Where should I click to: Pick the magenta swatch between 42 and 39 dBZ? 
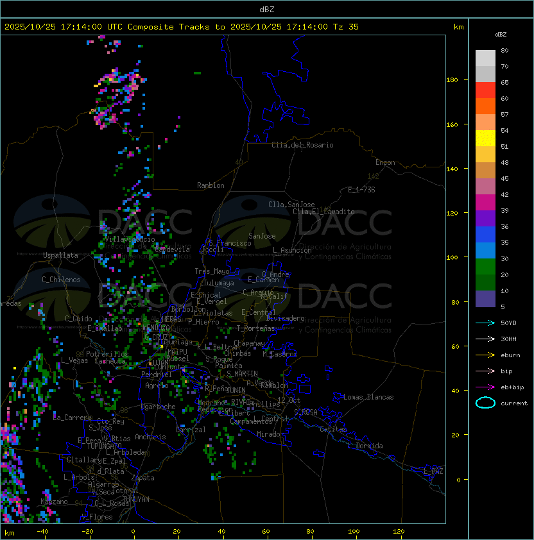click(x=485, y=203)
